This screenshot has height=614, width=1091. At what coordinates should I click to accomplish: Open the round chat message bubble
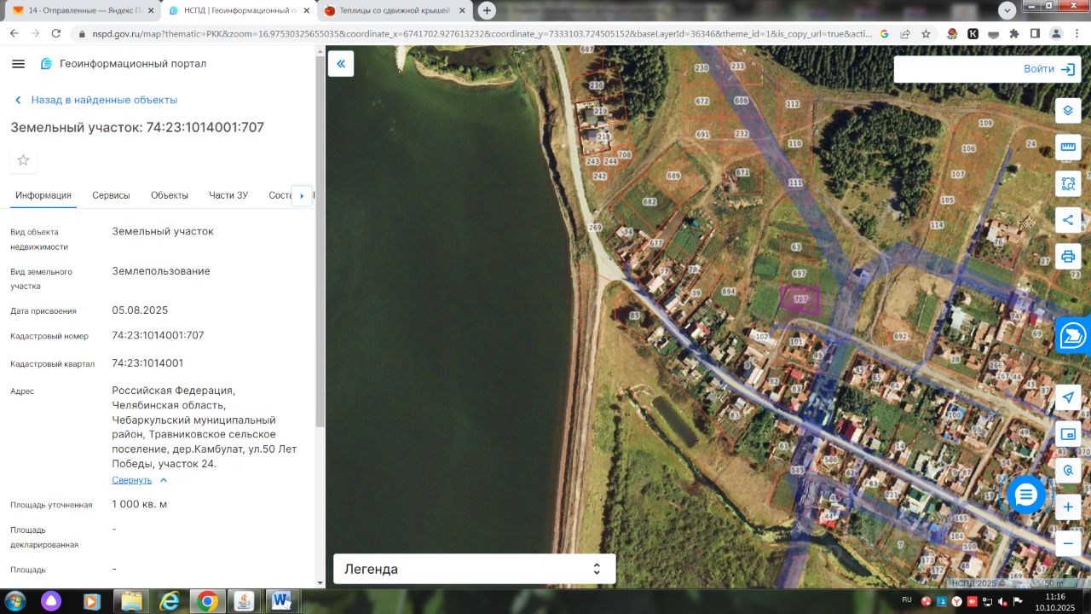tap(1026, 494)
